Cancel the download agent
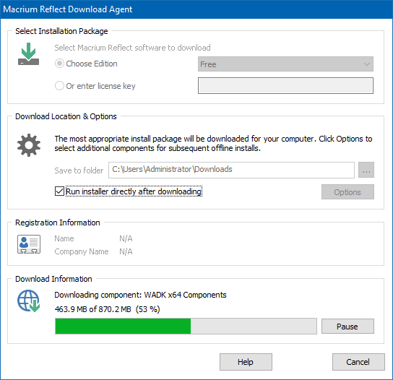393x380 pixels. pyautogui.click(x=358, y=362)
